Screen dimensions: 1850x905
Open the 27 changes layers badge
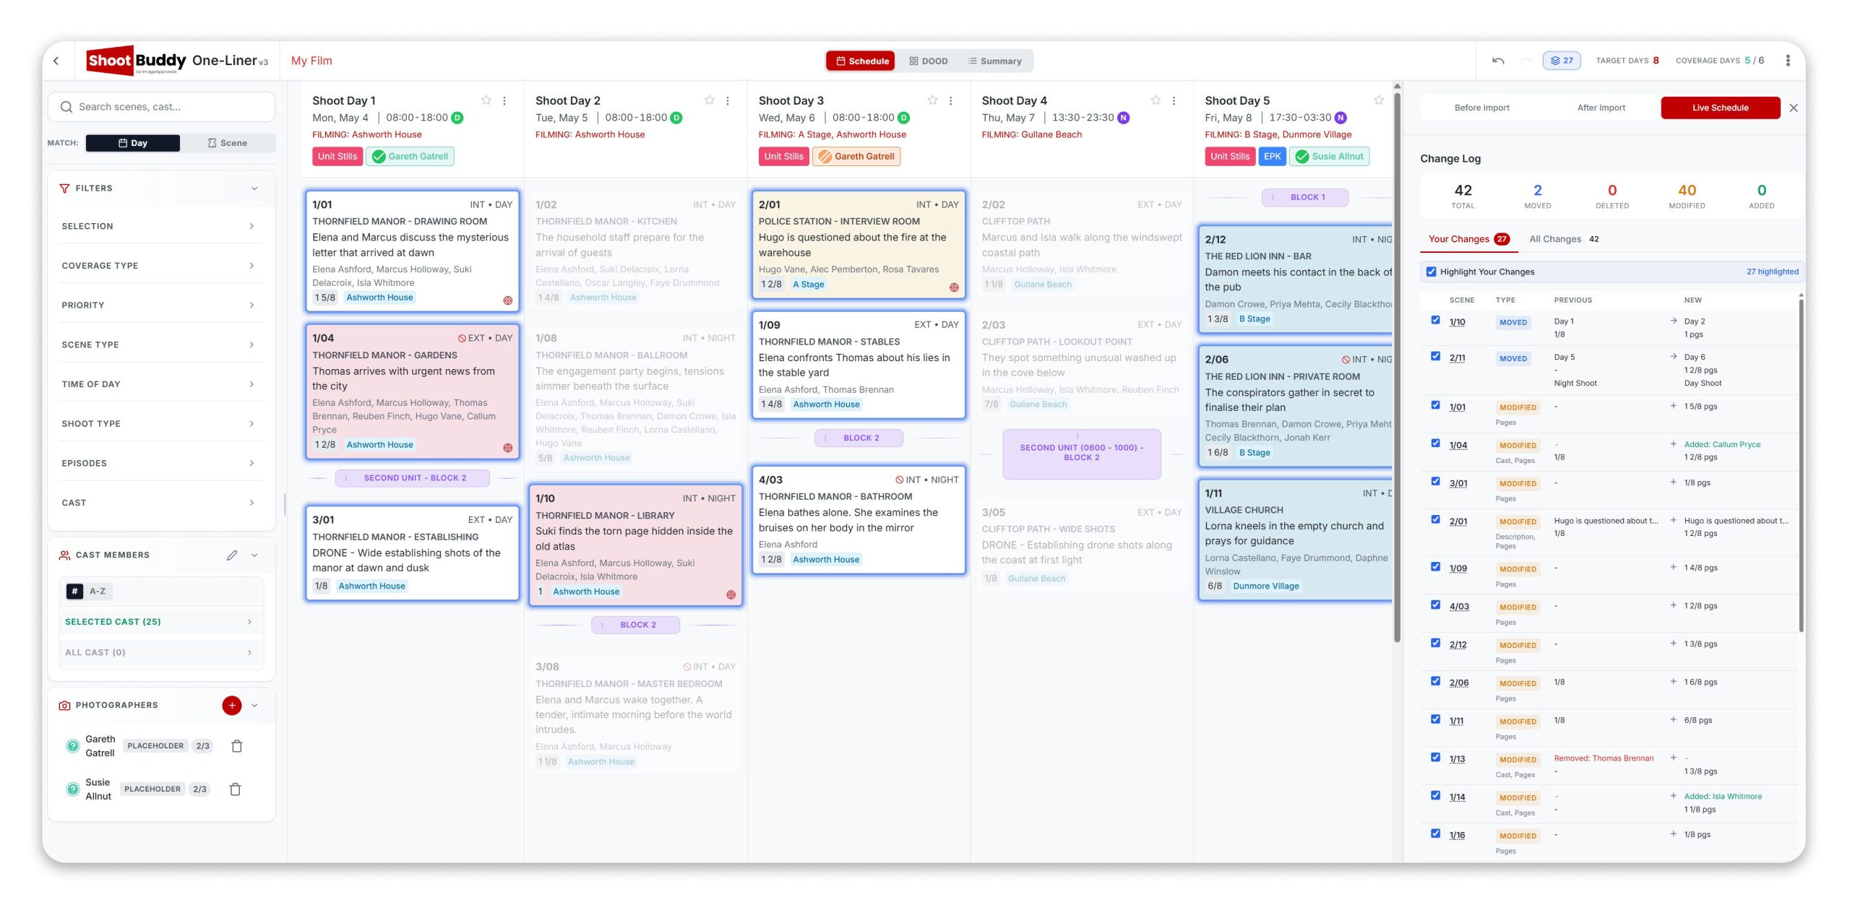[1562, 61]
